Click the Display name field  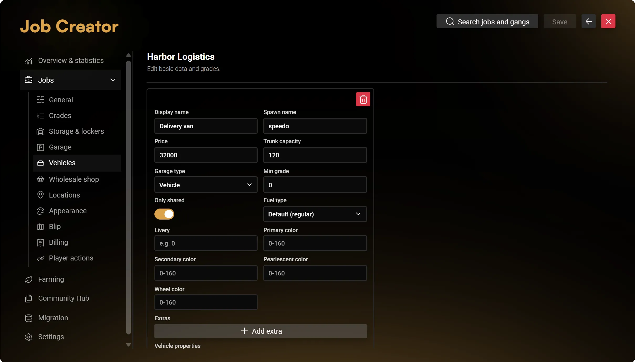click(x=206, y=126)
